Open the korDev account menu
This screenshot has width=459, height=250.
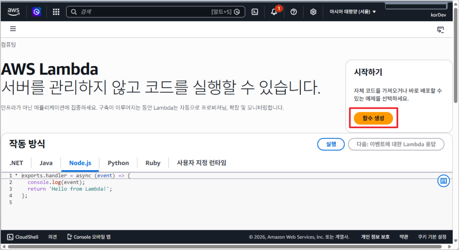tap(438, 15)
